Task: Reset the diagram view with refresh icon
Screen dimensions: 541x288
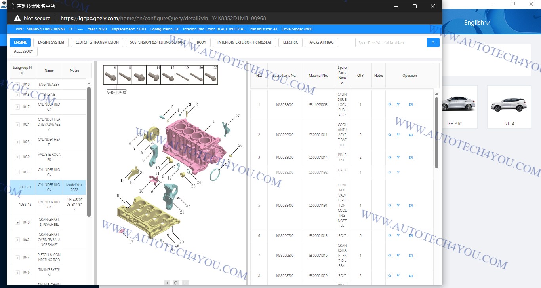Action: 176,283
